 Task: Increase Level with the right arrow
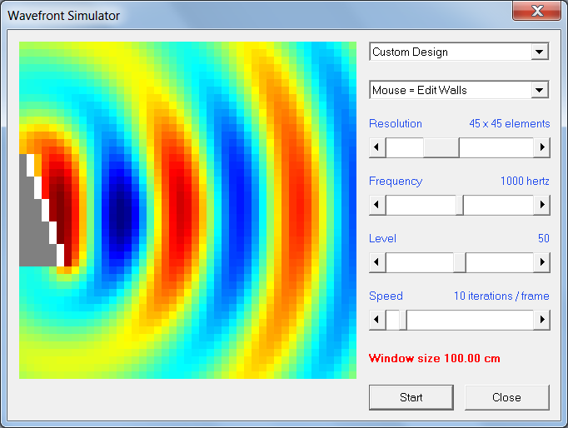pos(542,262)
